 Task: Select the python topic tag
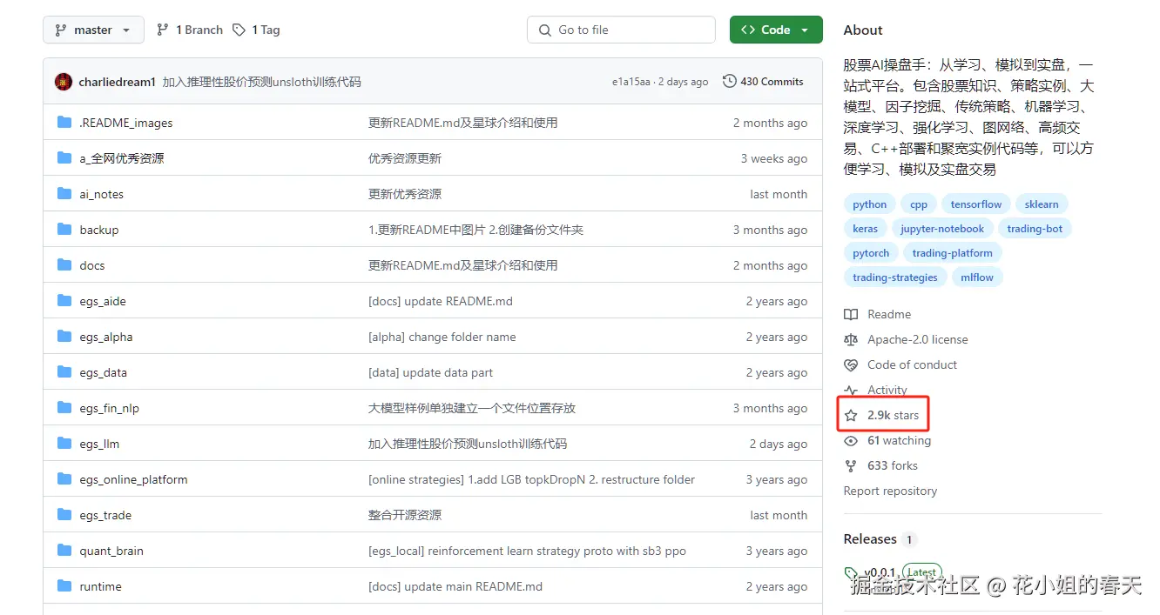tap(870, 204)
